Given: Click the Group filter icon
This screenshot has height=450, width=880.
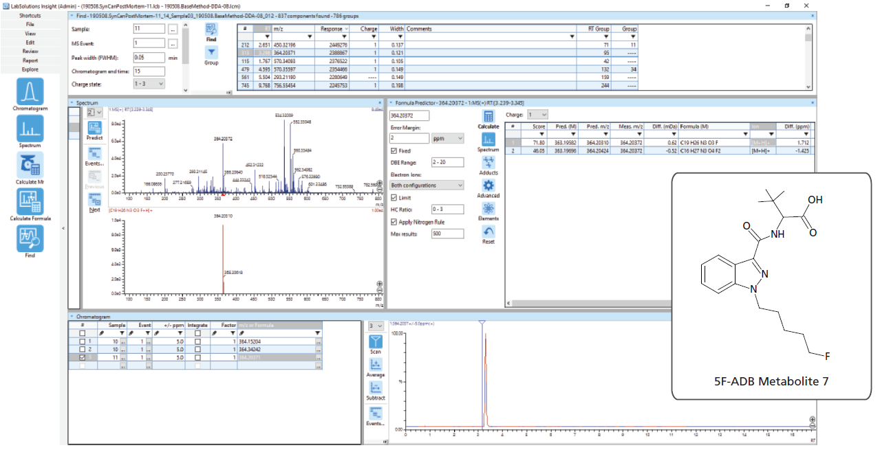Looking at the screenshot, I should click(x=211, y=52).
